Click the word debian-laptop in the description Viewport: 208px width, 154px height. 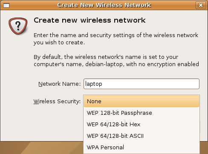point(104,64)
